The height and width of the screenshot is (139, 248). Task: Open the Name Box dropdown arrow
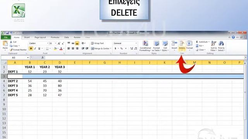28,58
